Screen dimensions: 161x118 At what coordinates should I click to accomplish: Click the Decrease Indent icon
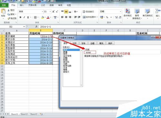75,17
